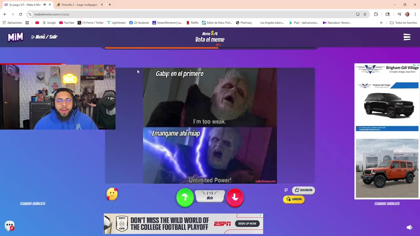Open browser extensions puzzle icon

[376, 14]
